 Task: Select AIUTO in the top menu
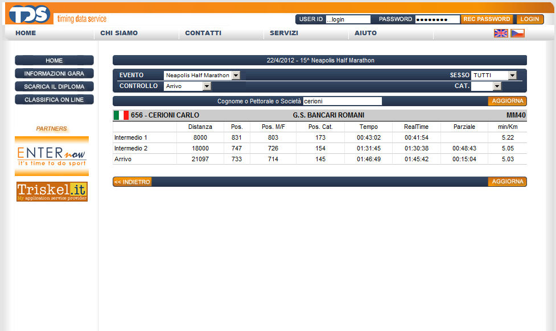[365, 33]
